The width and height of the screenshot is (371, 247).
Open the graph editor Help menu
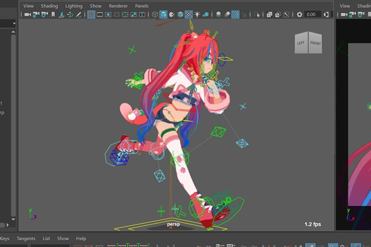[x=81, y=238]
